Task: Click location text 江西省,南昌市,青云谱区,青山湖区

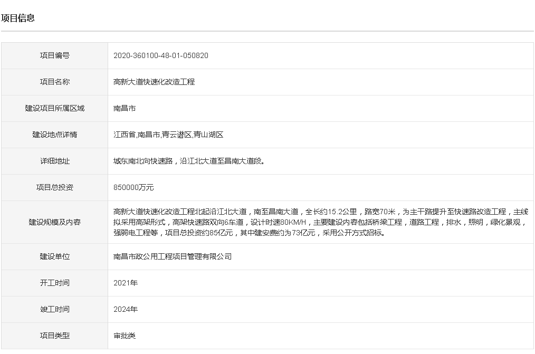Action: pyautogui.click(x=168, y=135)
